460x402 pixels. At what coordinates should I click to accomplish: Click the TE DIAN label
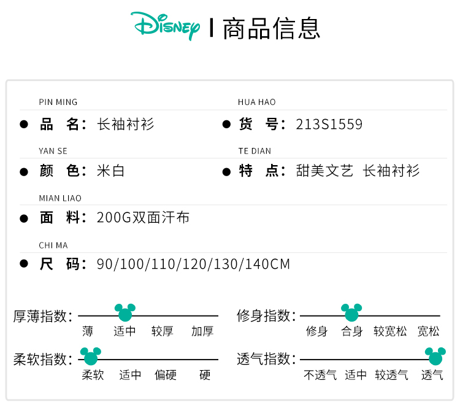pyautogui.click(x=255, y=151)
